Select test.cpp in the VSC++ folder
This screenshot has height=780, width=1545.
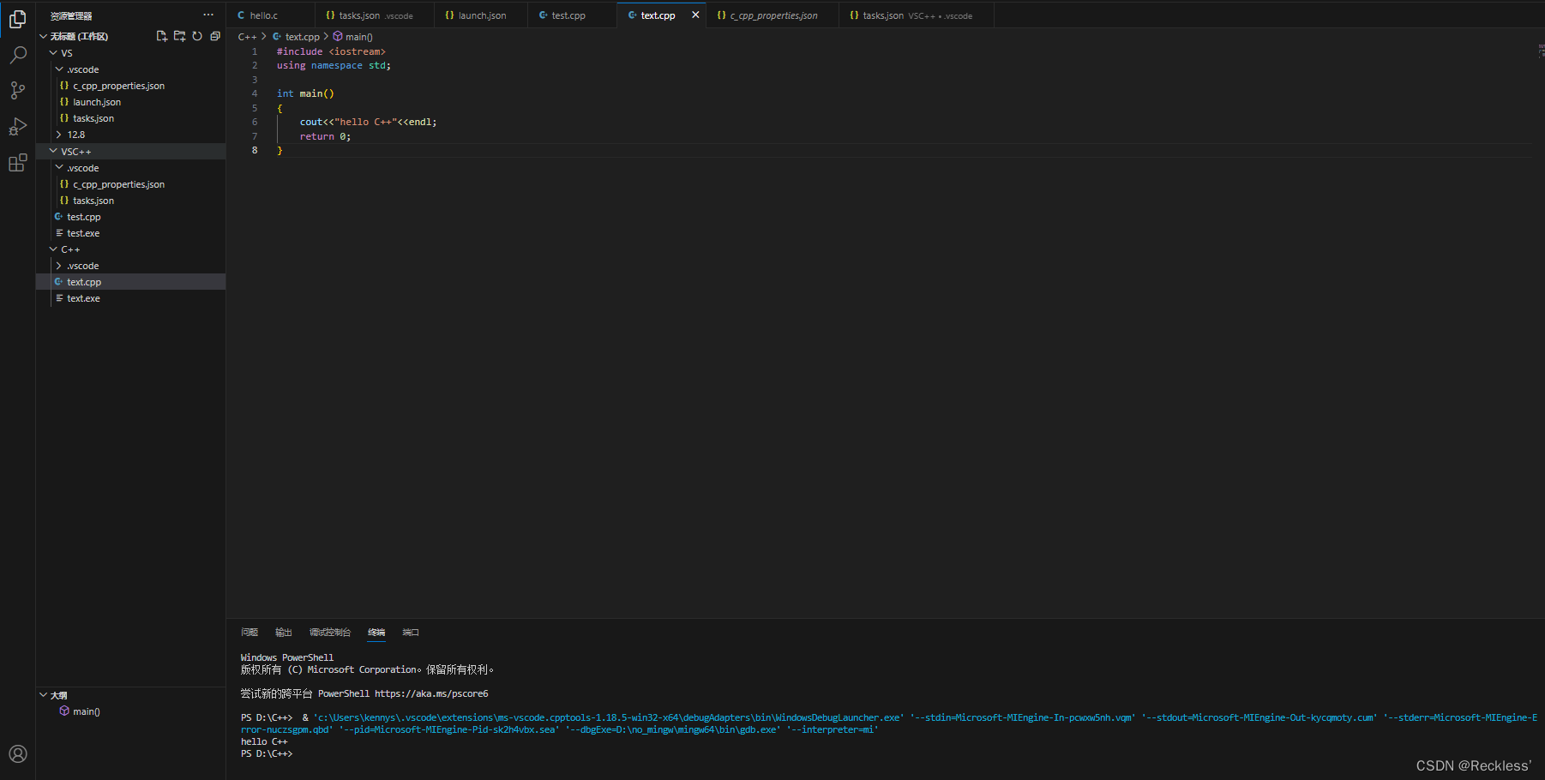click(x=84, y=216)
